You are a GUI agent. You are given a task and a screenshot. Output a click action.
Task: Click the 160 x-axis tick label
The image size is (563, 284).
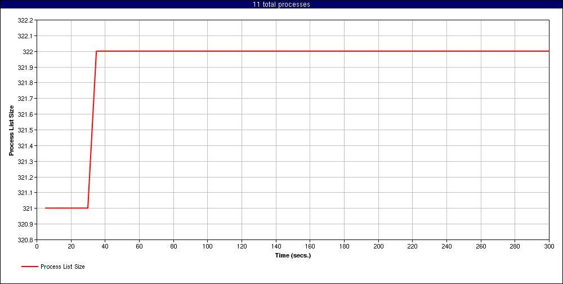[x=310, y=246]
